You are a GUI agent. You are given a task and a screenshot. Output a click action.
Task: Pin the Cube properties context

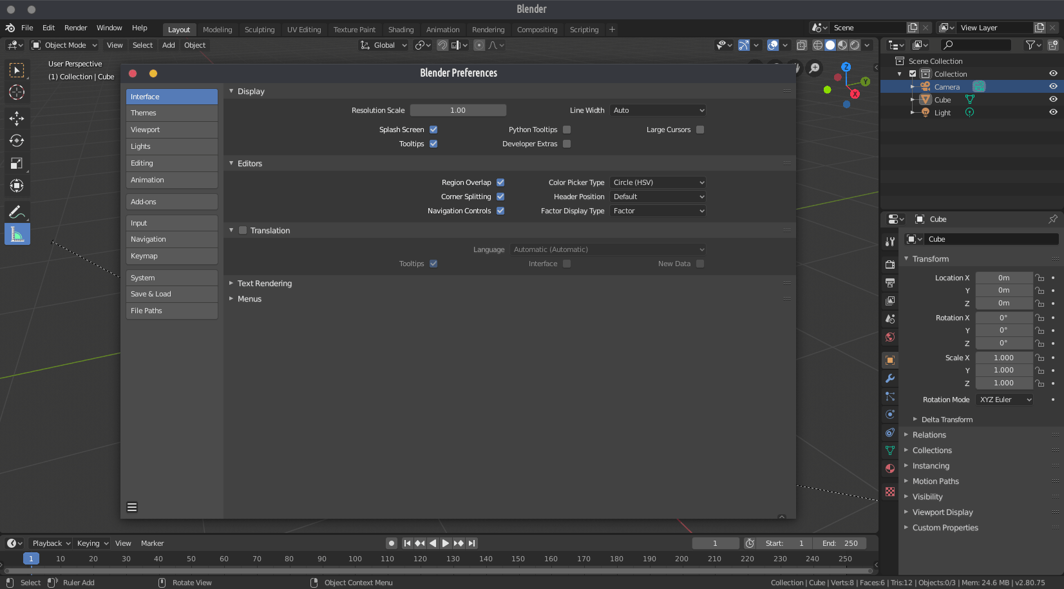[1053, 219]
